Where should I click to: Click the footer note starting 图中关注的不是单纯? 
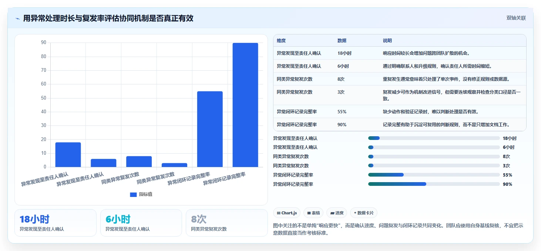pyautogui.click(x=398, y=229)
